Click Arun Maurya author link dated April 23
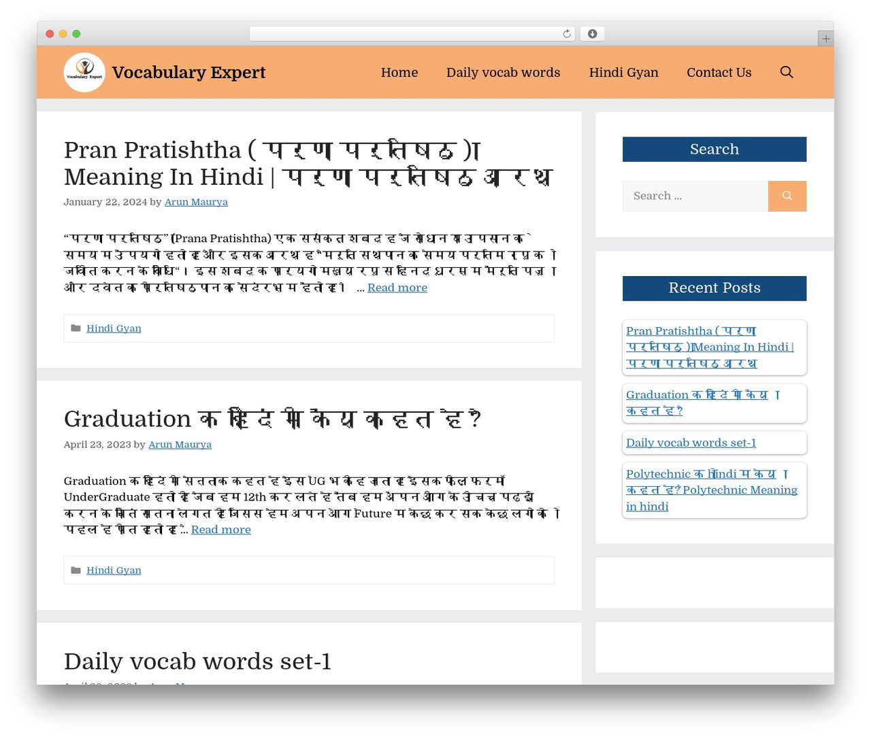 click(180, 445)
